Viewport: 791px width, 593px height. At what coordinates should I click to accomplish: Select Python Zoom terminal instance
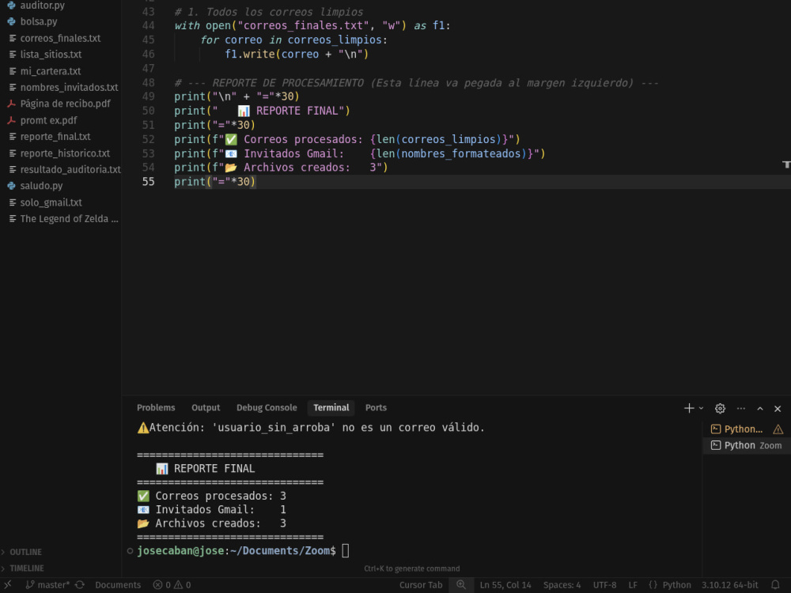(747, 445)
